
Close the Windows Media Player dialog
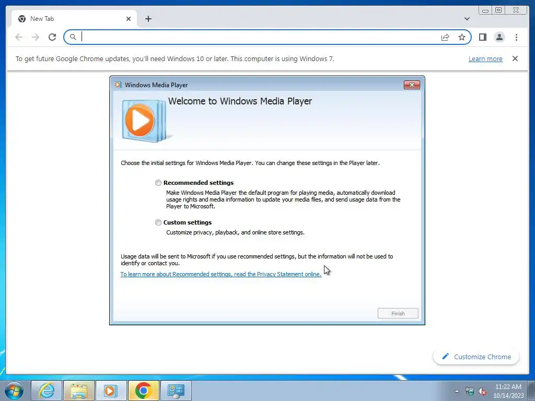412,85
